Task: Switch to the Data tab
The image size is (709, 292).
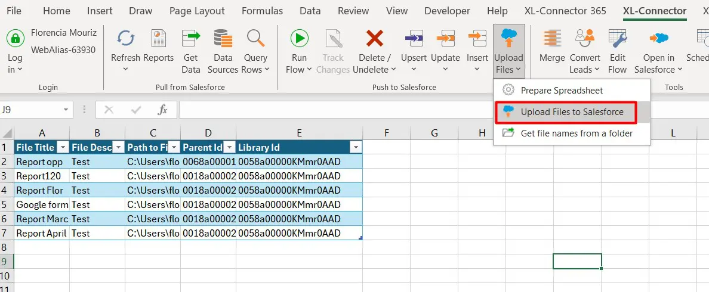Action: (x=310, y=11)
